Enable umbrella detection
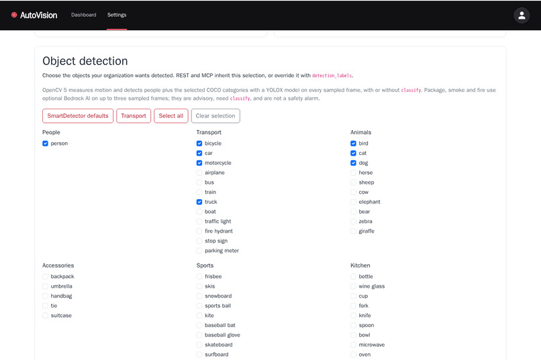 point(45,286)
